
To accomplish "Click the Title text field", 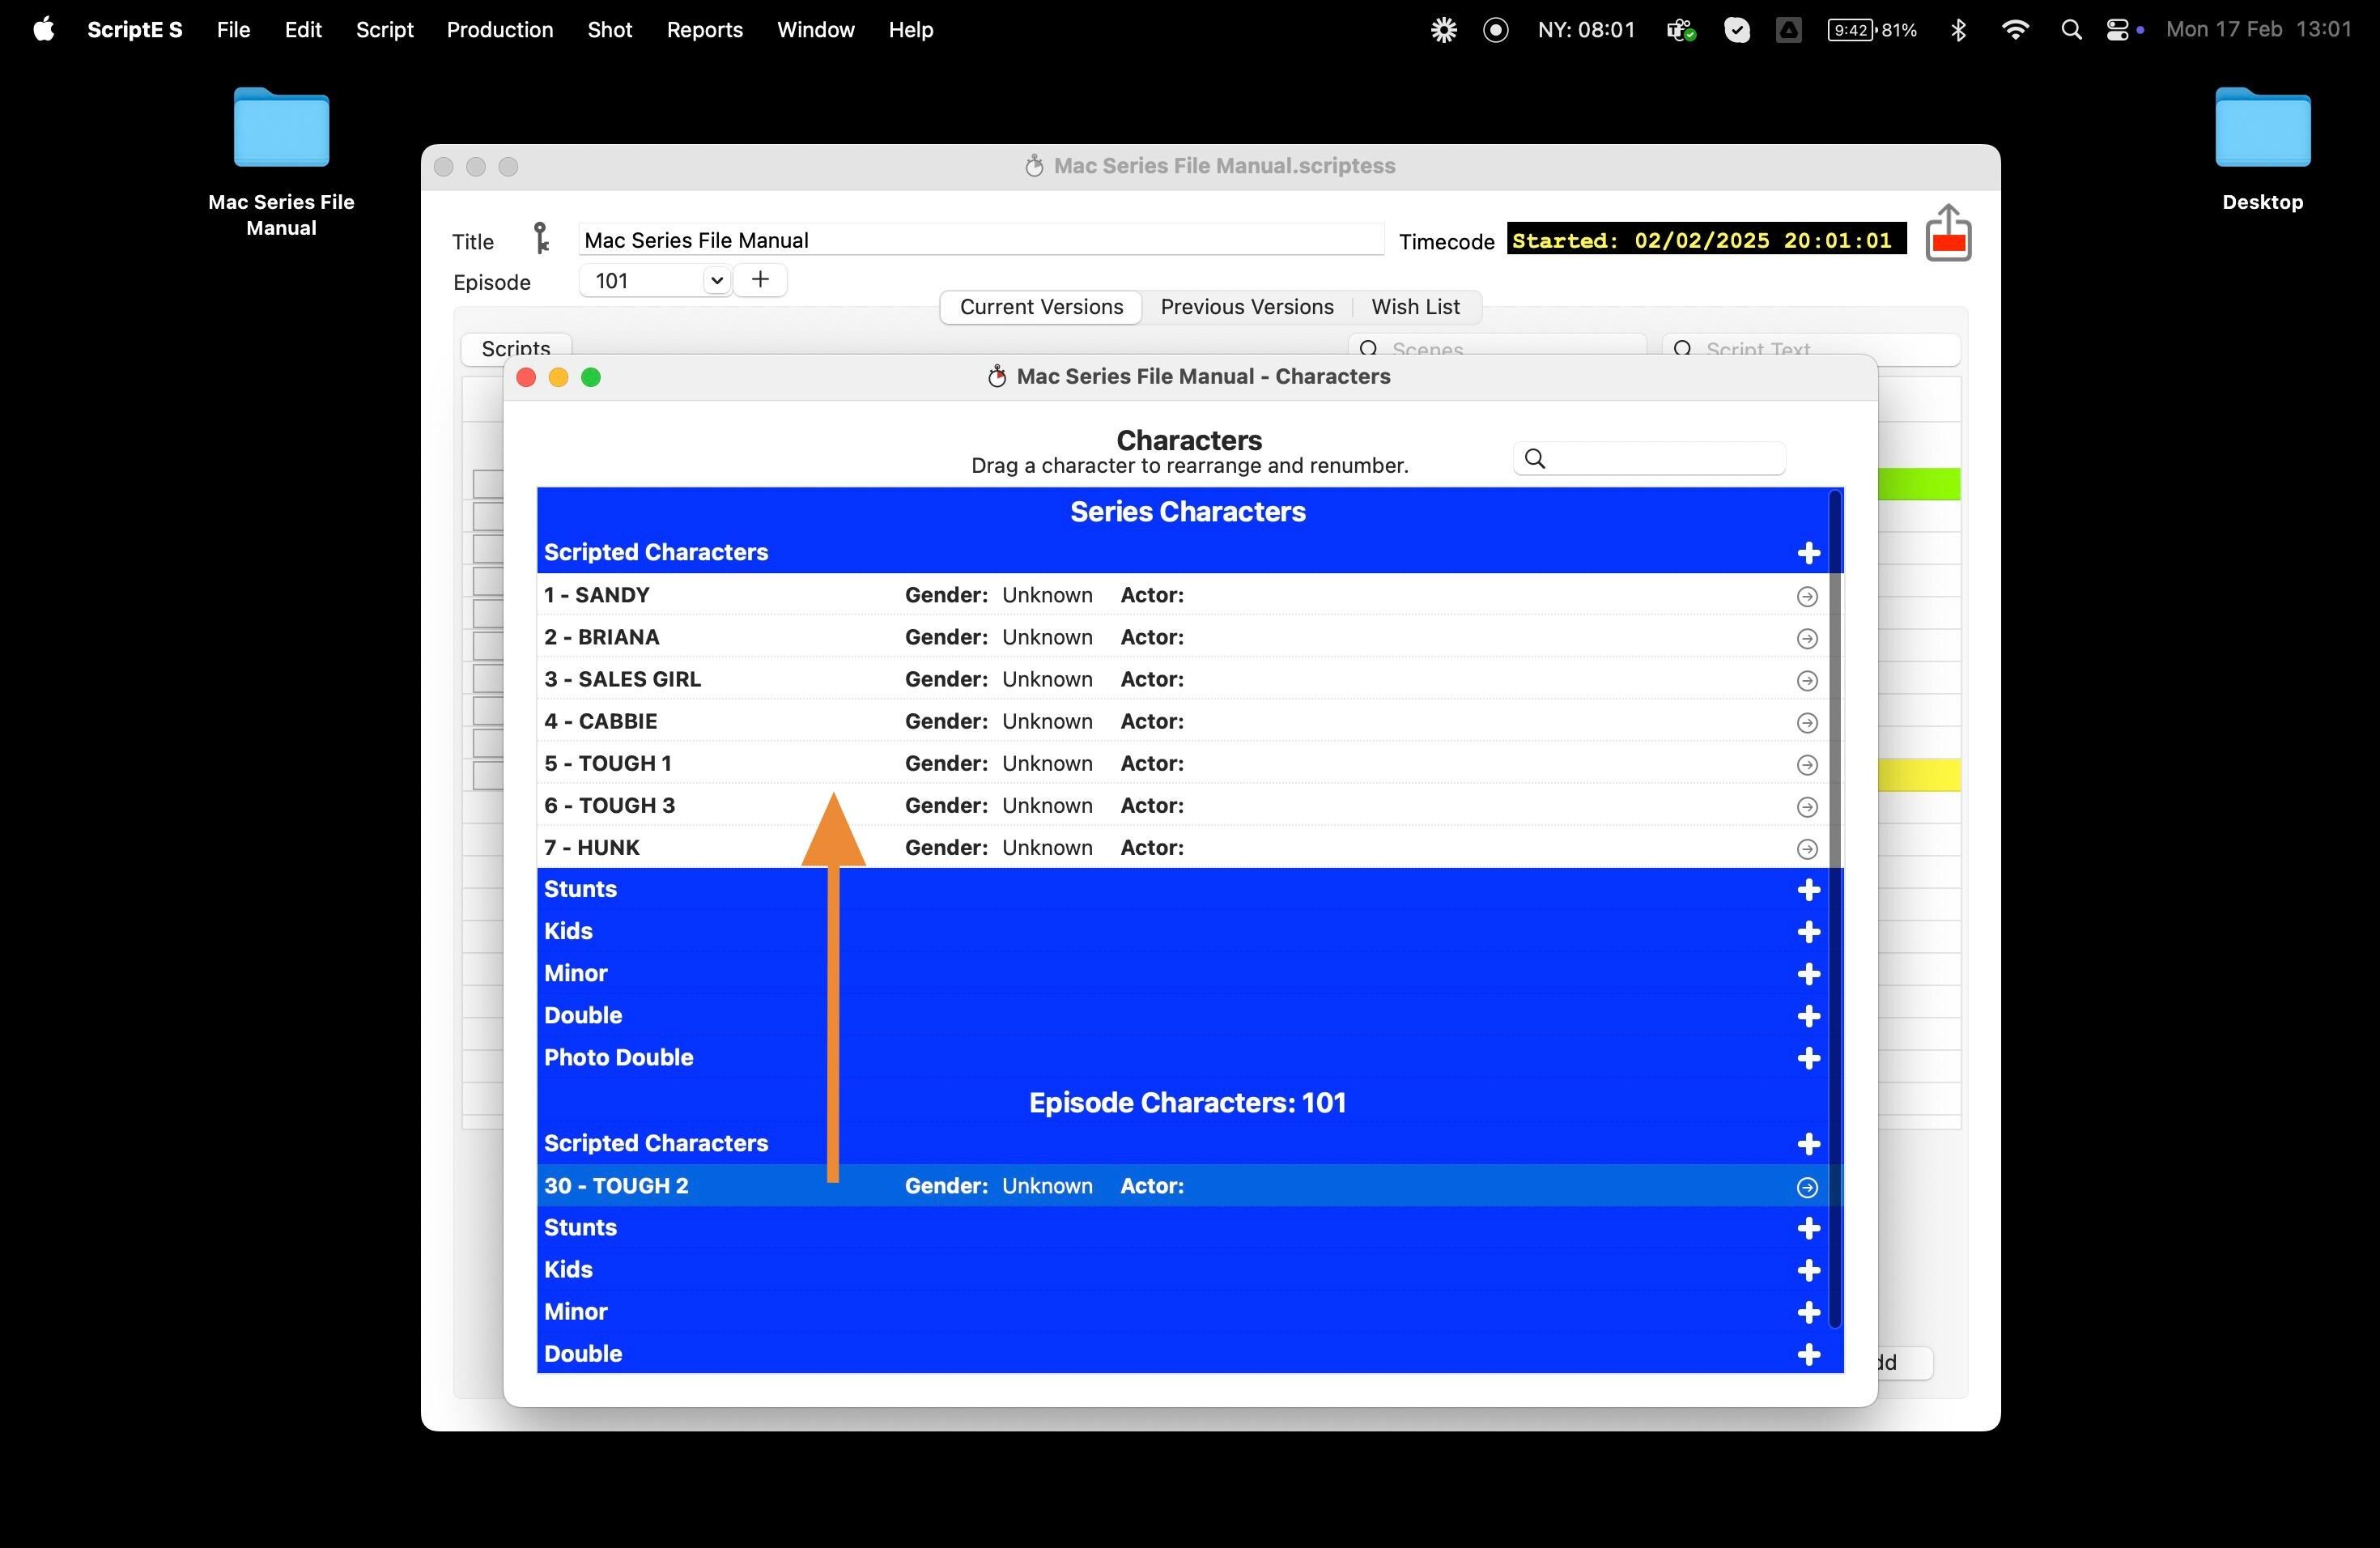I will [x=980, y=240].
